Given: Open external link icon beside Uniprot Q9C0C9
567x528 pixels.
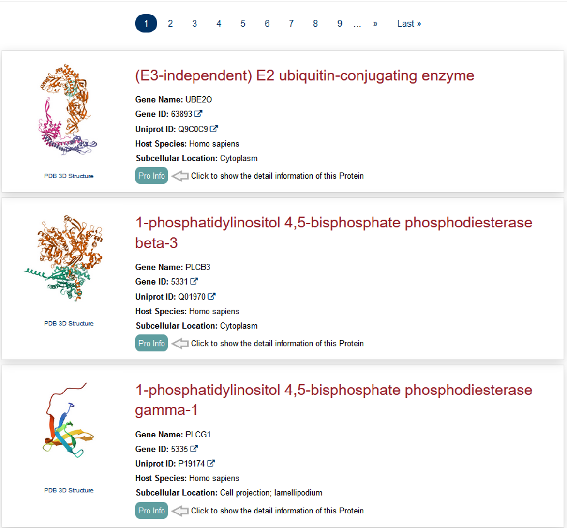Looking at the screenshot, I should 213,129.
